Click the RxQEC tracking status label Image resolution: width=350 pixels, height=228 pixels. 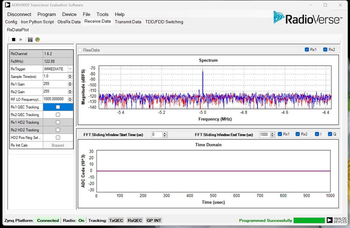tap(135, 220)
